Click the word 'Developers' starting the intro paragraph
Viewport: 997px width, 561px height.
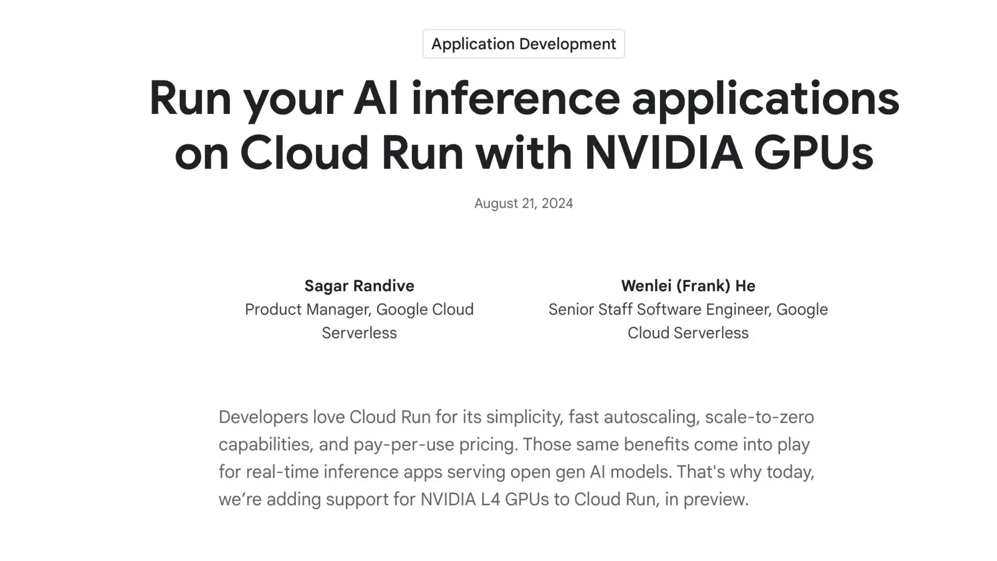pyautogui.click(x=263, y=417)
